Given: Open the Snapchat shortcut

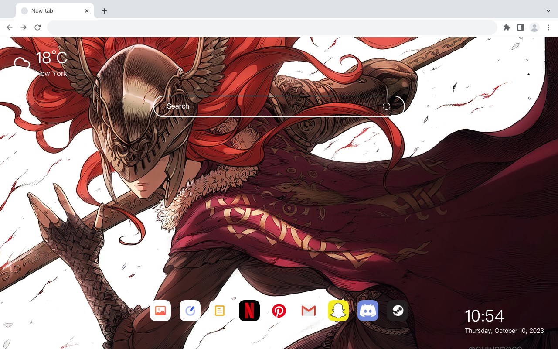Looking at the screenshot, I should 338,311.
